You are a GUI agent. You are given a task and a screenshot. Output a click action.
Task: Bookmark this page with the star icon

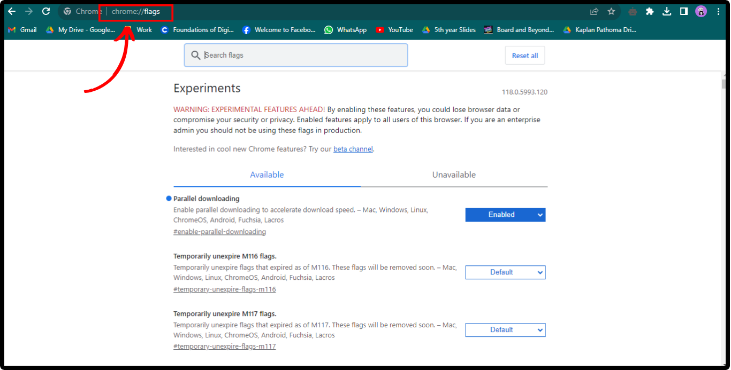click(611, 11)
